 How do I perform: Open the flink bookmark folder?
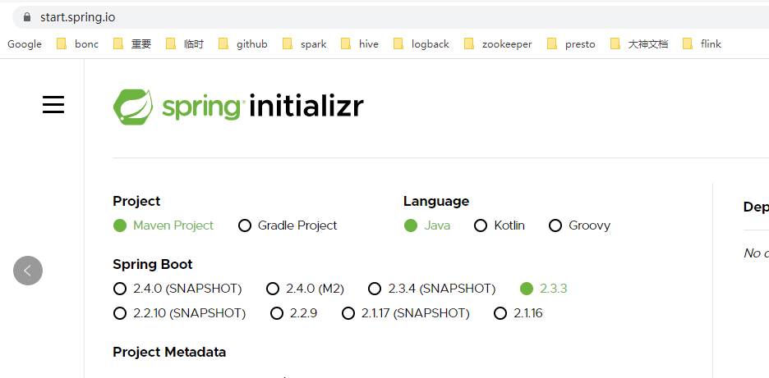pyautogui.click(x=702, y=44)
